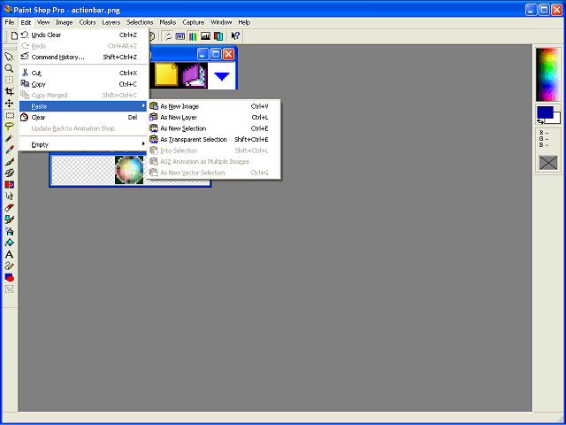Viewport: 566px width, 425px height.
Task: Paste As New Layer
Action: tap(214, 118)
